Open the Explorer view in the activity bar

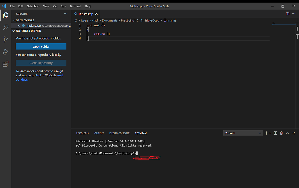click(5, 15)
